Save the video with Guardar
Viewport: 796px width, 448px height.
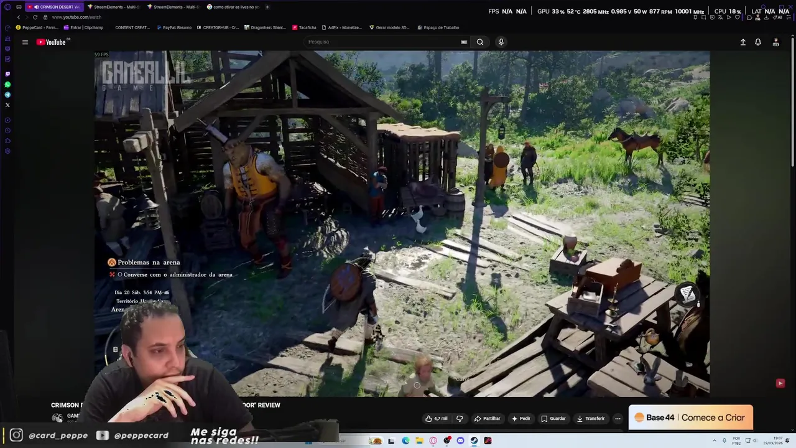(x=553, y=419)
